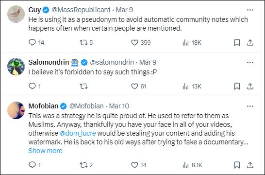Open the @dom_lucre mention link
This screenshot has height=175, width=265.
click(x=78, y=133)
